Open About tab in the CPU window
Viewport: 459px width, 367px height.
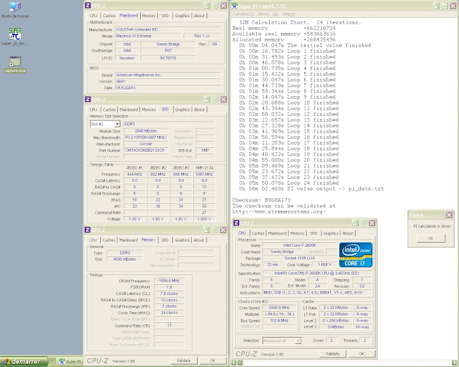(348, 233)
